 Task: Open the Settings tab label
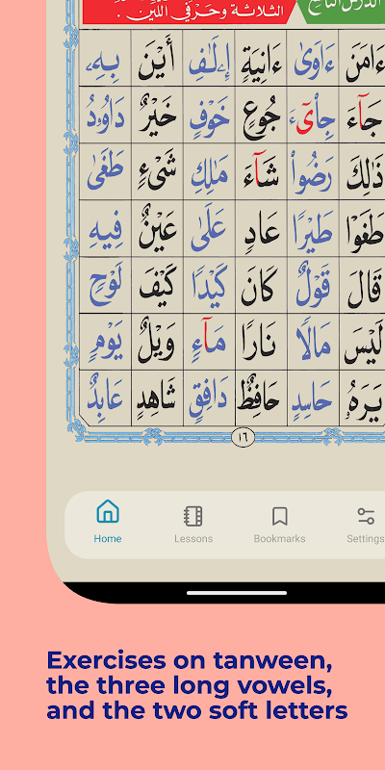[x=366, y=539]
